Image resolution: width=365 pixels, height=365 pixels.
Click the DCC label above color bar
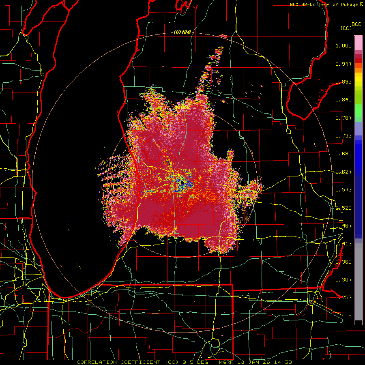(x=356, y=24)
